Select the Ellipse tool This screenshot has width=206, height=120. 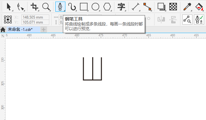click(x=95, y=7)
